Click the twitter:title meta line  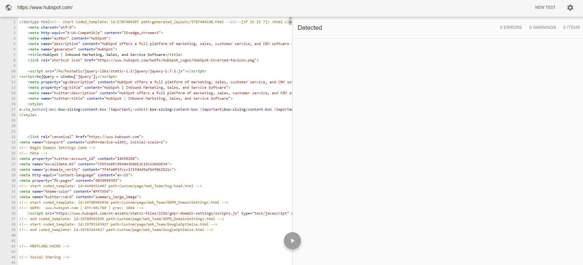[x=130, y=98]
